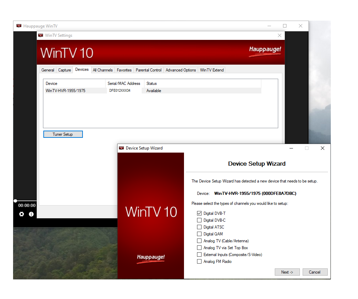Check the Digital ATSC option
Image resolution: width=358 pixels, height=299 pixels.
pyautogui.click(x=199, y=227)
